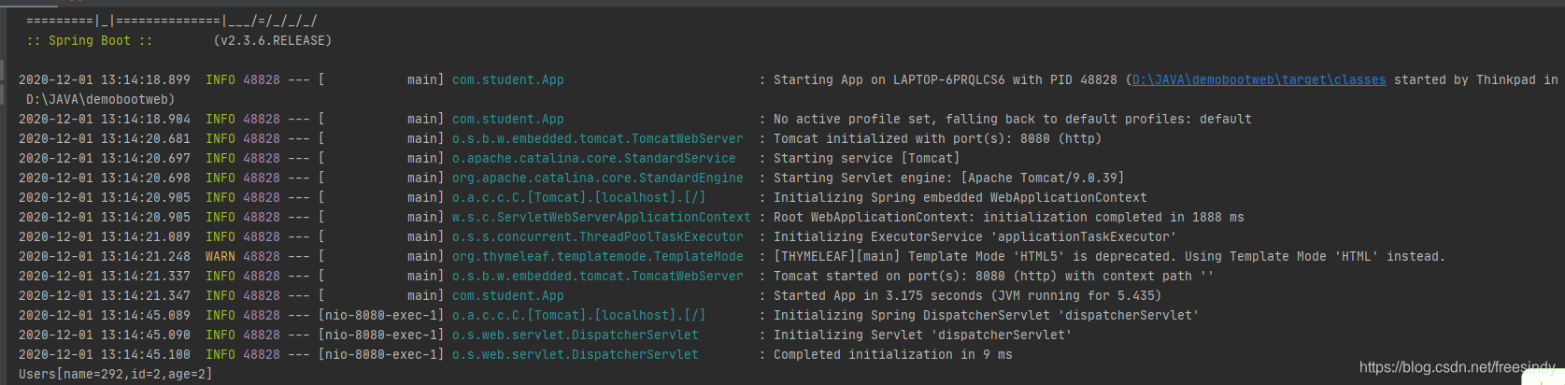The width and height of the screenshot is (1565, 385).
Task: Click 'Root WebApplicationContext: initialization completed' message
Action: [1008, 218]
